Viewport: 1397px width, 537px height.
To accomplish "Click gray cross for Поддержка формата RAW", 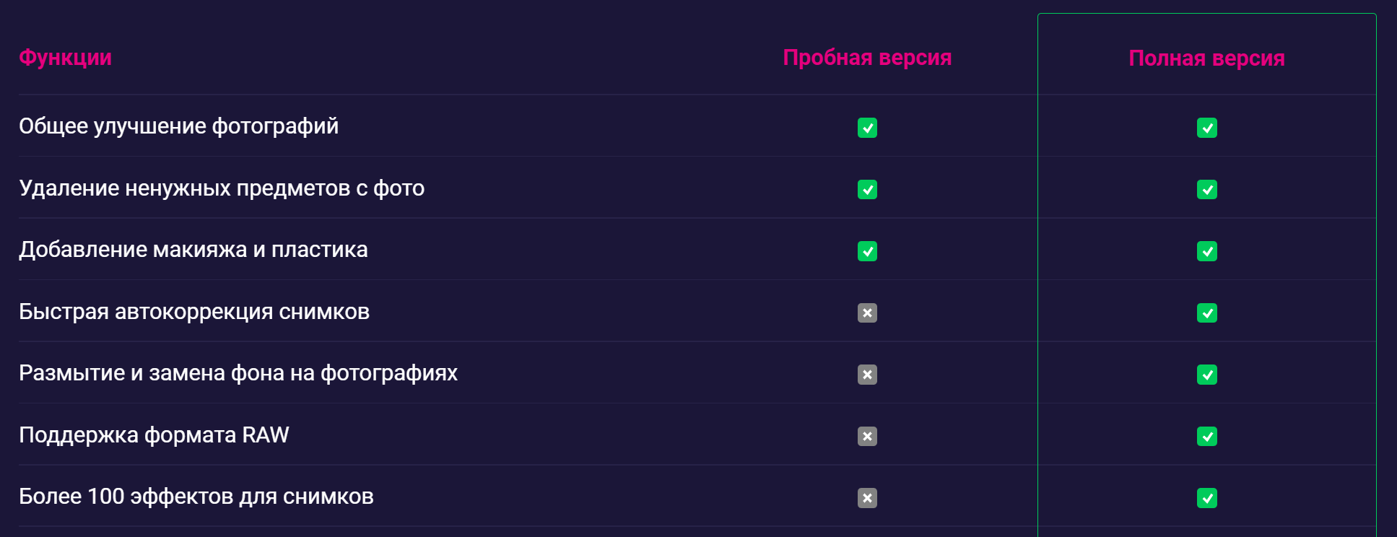I will coord(867,436).
